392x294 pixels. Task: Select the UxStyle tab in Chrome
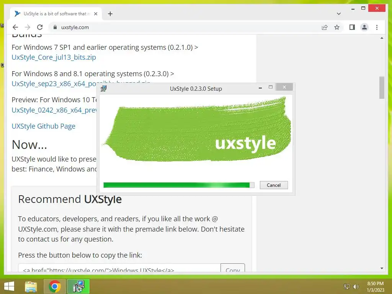(56, 14)
